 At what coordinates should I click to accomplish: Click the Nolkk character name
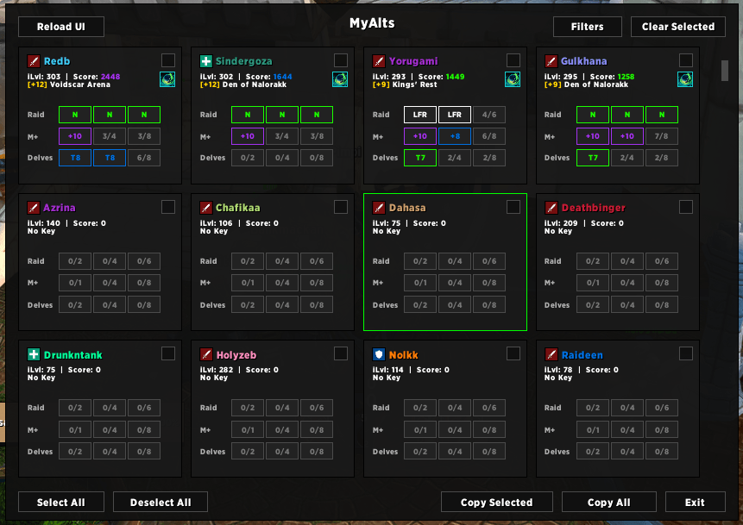click(x=403, y=355)
